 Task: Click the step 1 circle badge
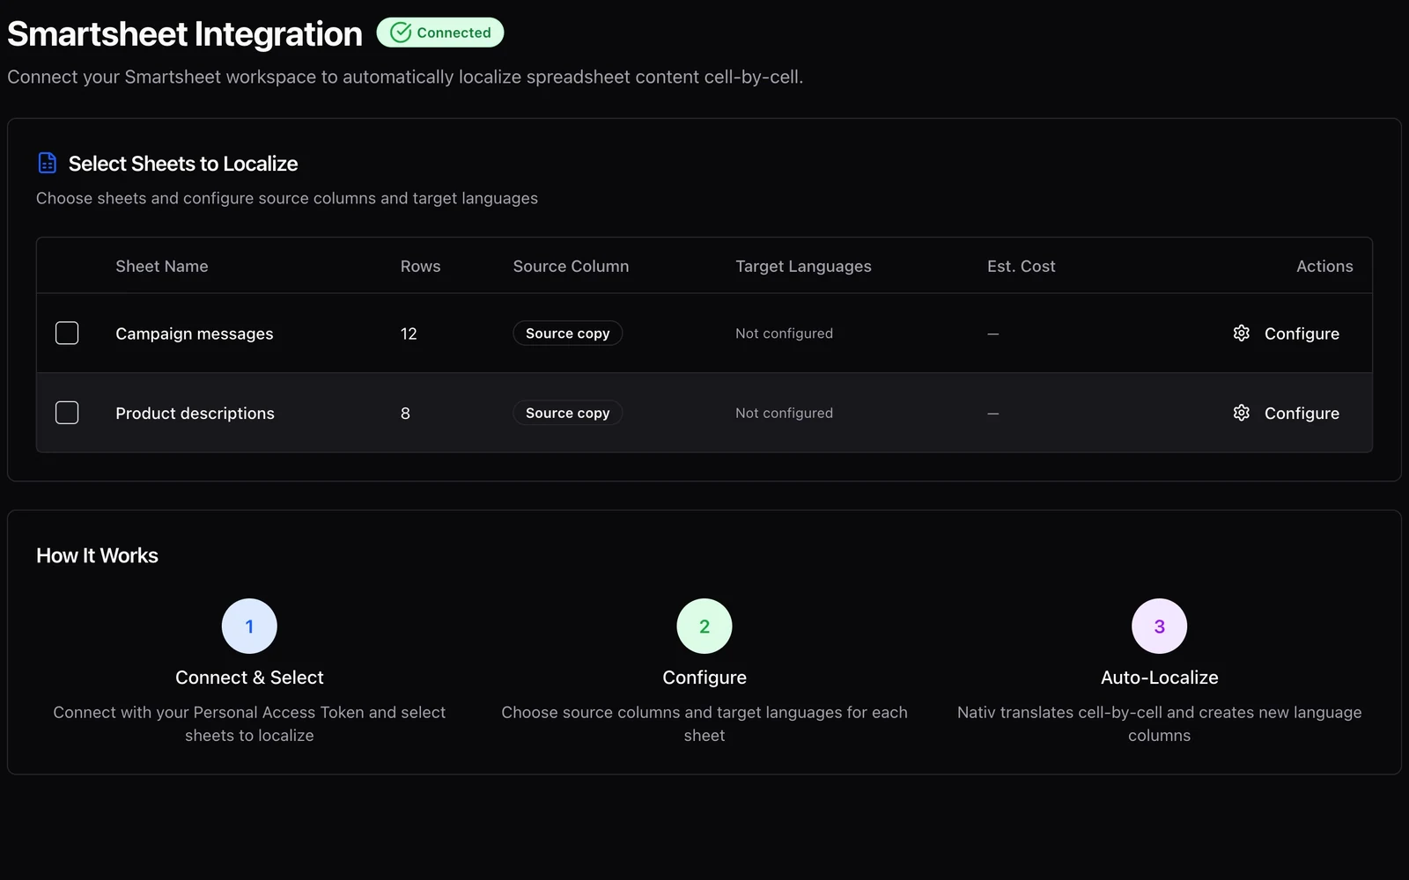click(249, 627)
